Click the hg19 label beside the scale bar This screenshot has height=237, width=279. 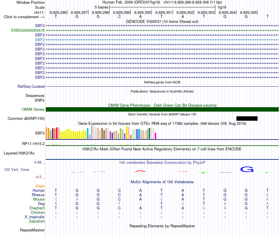point(222,7)
